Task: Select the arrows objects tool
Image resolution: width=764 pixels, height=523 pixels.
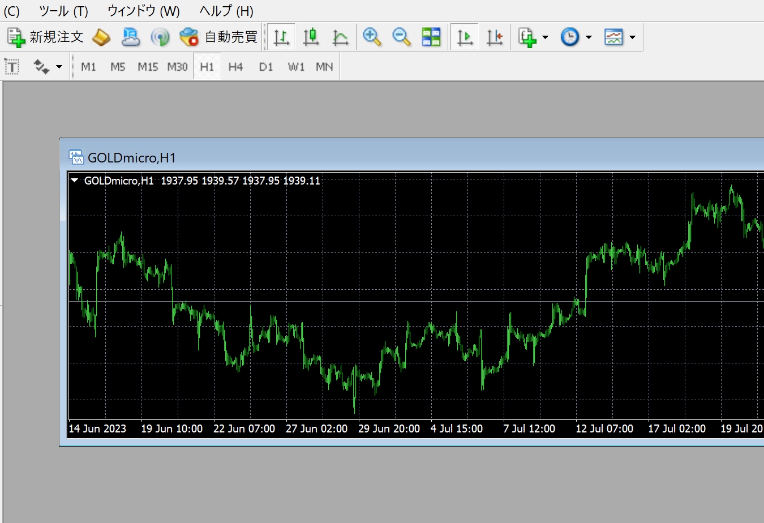Action: 41,67
